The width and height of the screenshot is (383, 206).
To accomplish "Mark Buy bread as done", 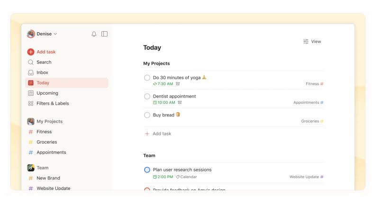I will pyautogui.click(x=147, y=115).
